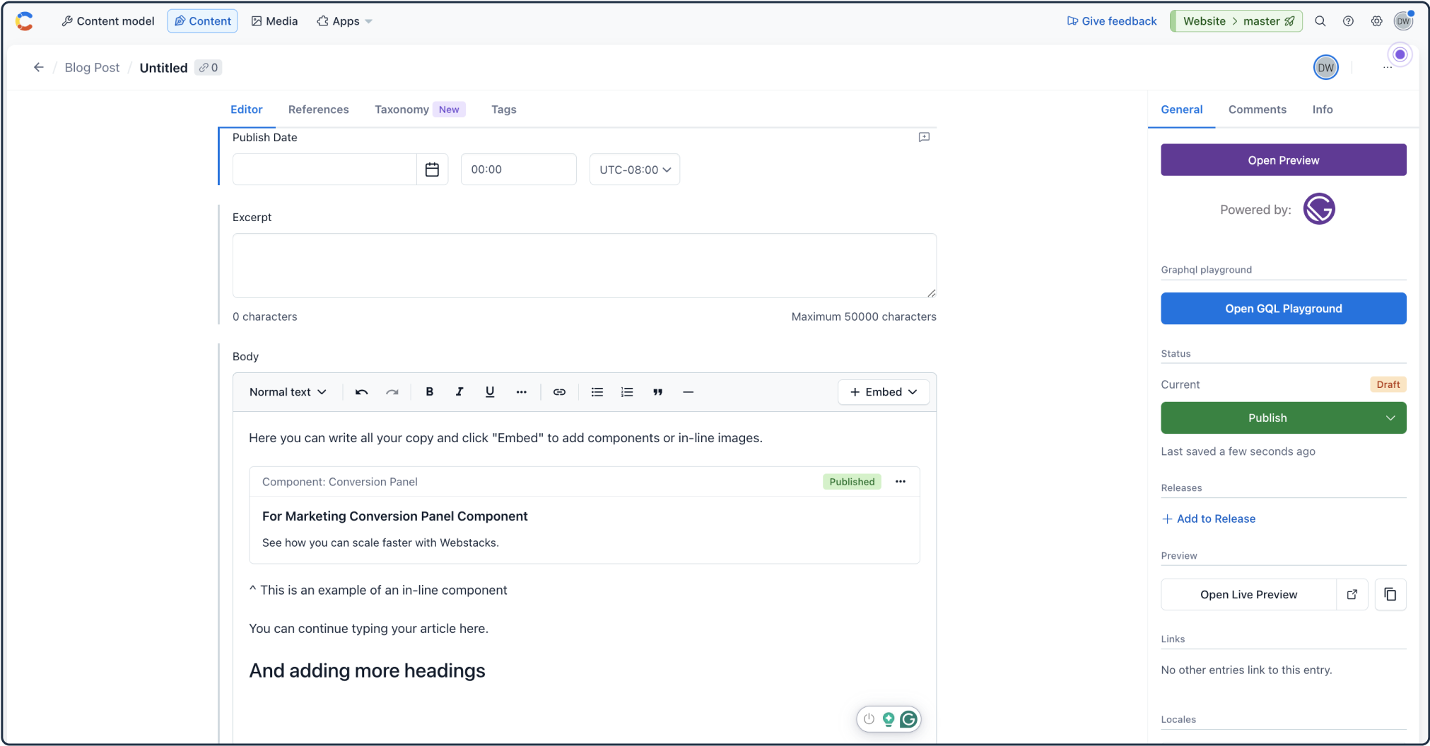Viewport: 1430px width, 746px height.
Task: Apply italic formatting in the toolbar
Action: 459,392
